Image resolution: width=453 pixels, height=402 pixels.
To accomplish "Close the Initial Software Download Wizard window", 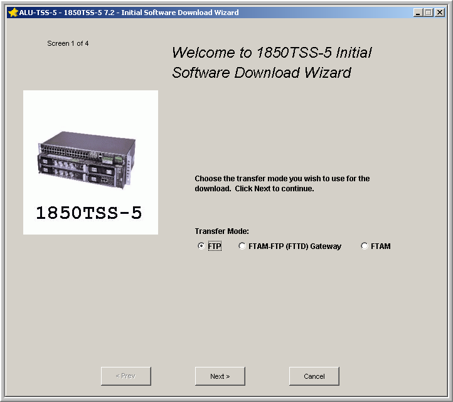I will pos(440,13).
